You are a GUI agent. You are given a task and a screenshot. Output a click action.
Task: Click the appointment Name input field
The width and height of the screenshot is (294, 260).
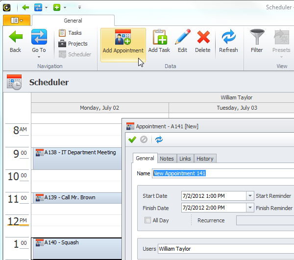point(223,173)
